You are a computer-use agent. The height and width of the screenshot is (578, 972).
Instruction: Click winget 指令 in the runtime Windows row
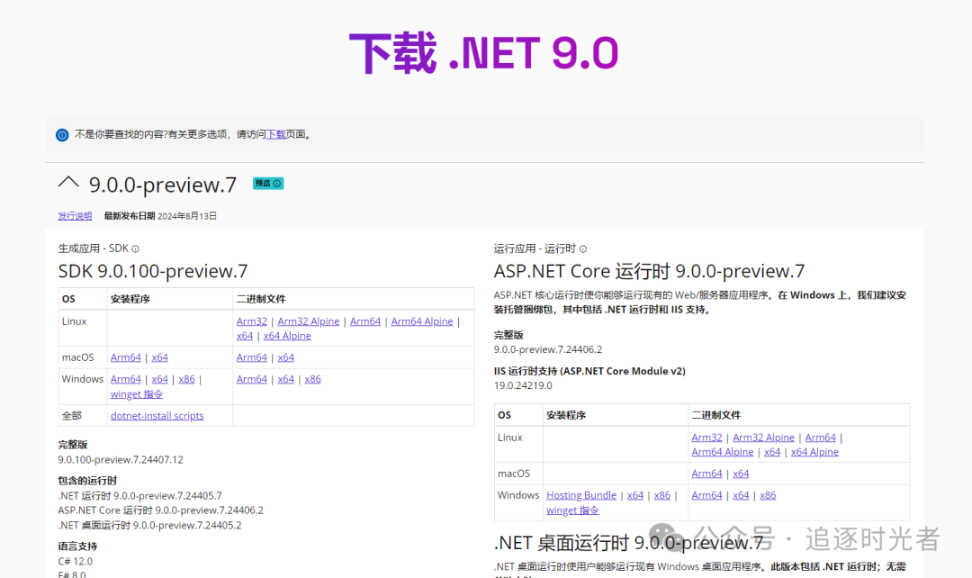(573, 510)
